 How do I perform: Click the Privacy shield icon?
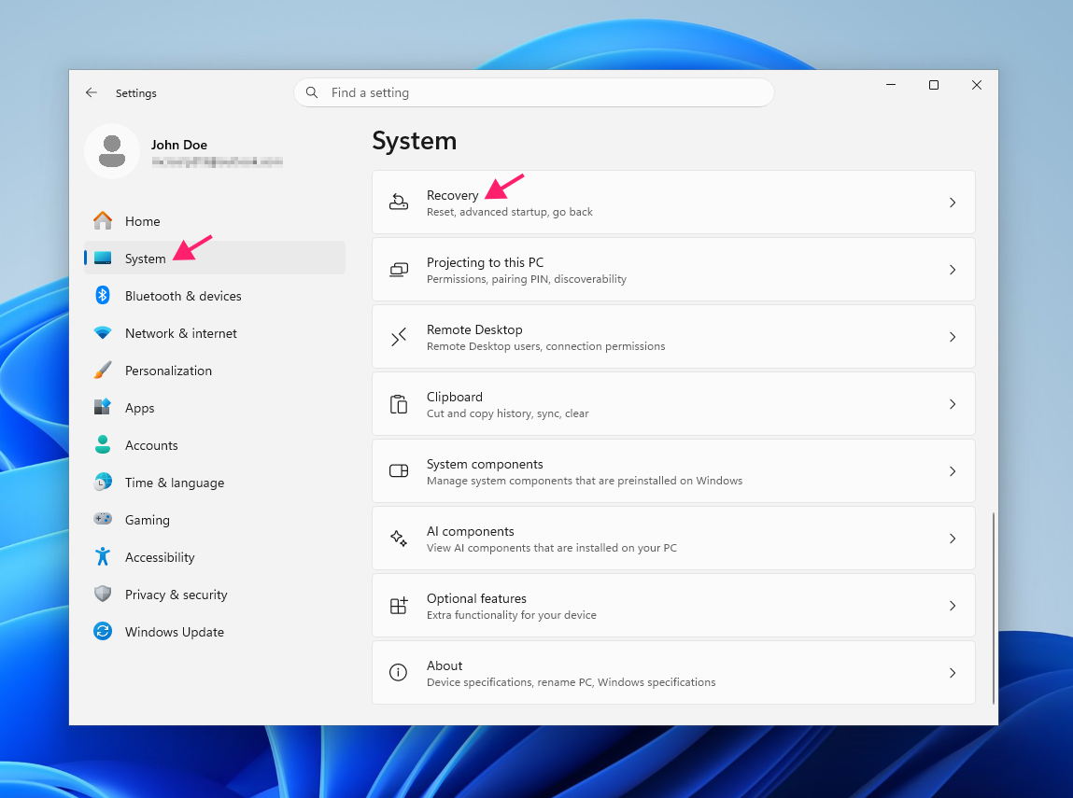[x=103, y=594]
